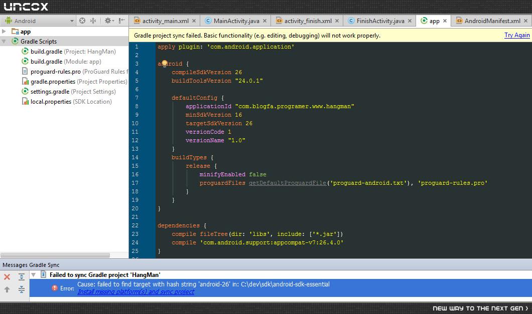
Task: Switch to MainActivity.java tab
Action: [236, 21]
